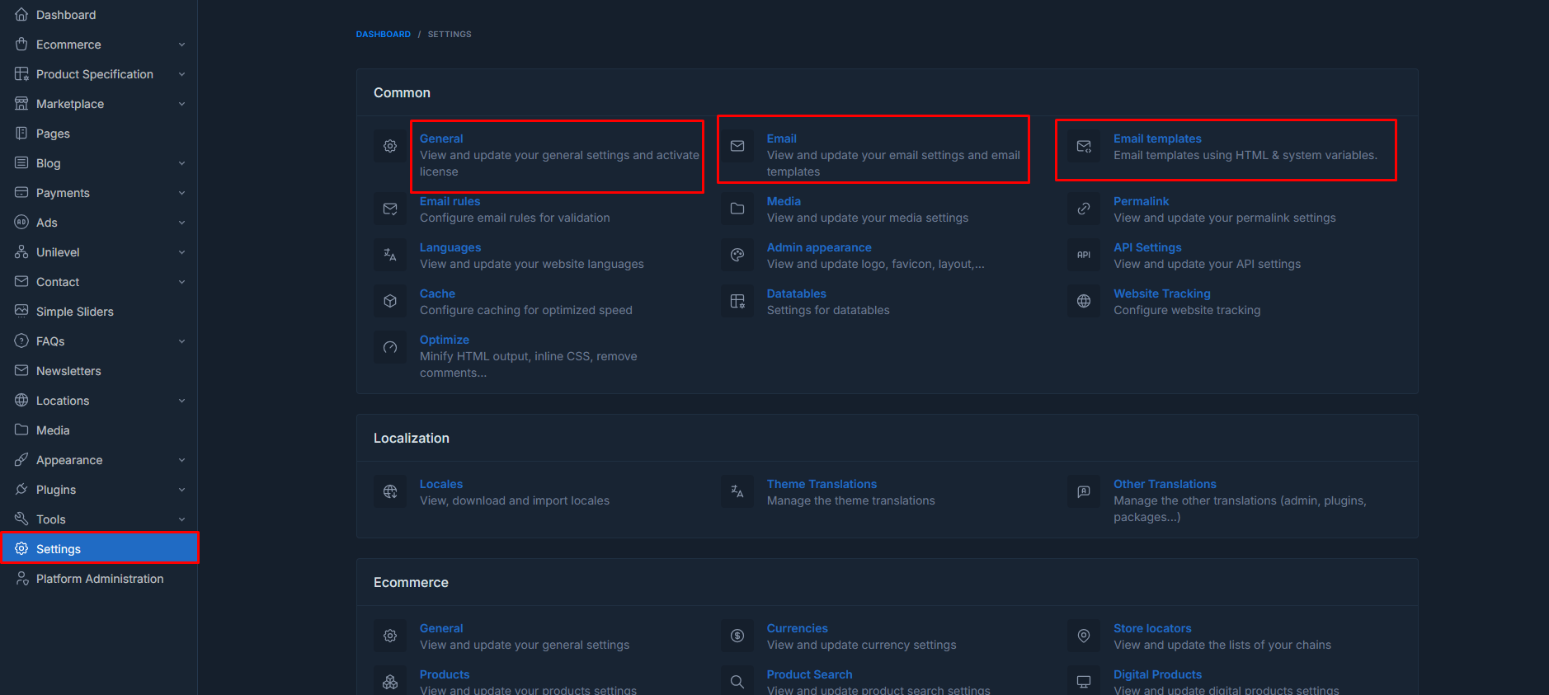Click the Currencies dollar icon
The height and width of the screenshot is (695, 1549).
click(x=737, y=636)
